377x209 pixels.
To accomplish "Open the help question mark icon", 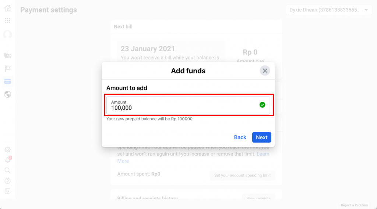I will point(7,181).
